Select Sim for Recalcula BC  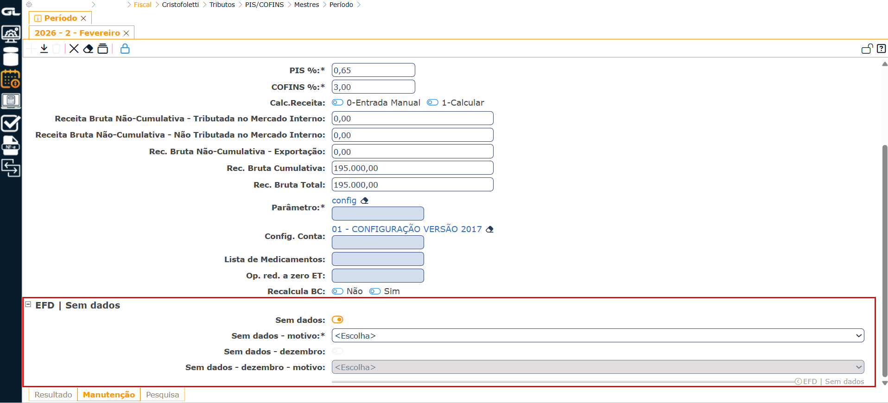pyautogui.click(x=375, y=291)
